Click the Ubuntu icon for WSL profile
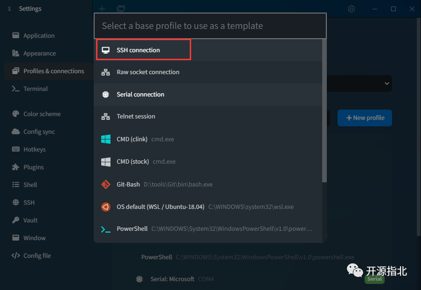This screenshot has height=290, width=421. [106, 207]
